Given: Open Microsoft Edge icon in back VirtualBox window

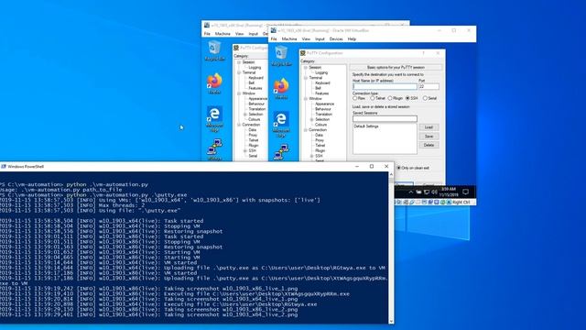Looking at the screenshot, I should click(214, 118).
